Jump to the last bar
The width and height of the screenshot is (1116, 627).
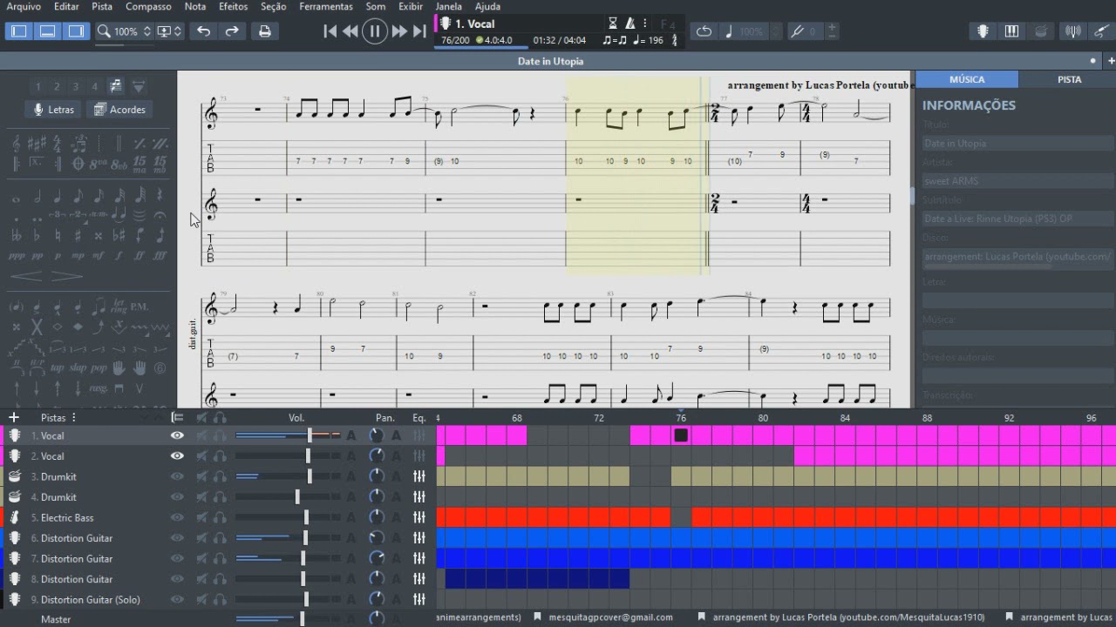pos(419,31)
